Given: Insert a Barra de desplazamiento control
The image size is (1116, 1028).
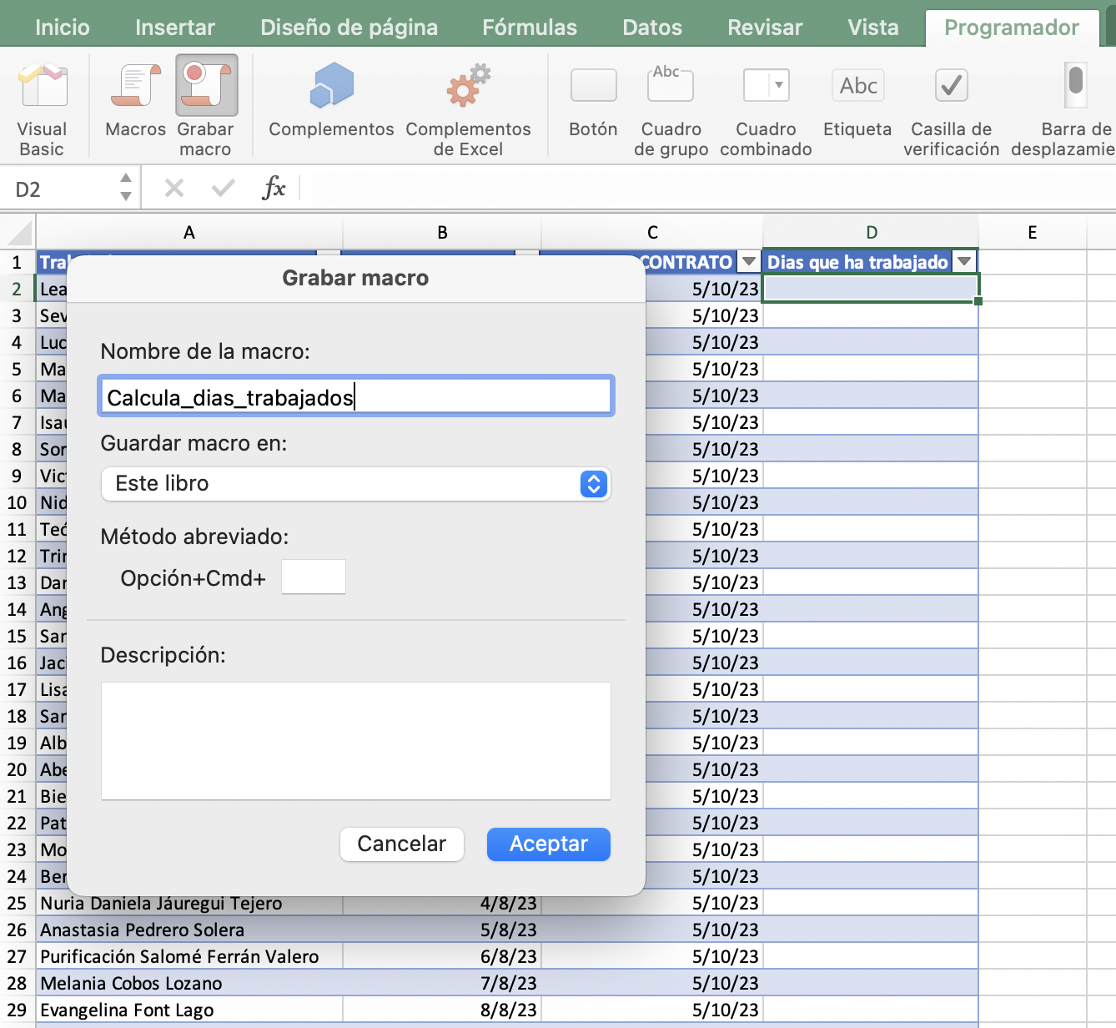Looking at the screenshot, I should pyautogui.click(x=1076, y=85).
